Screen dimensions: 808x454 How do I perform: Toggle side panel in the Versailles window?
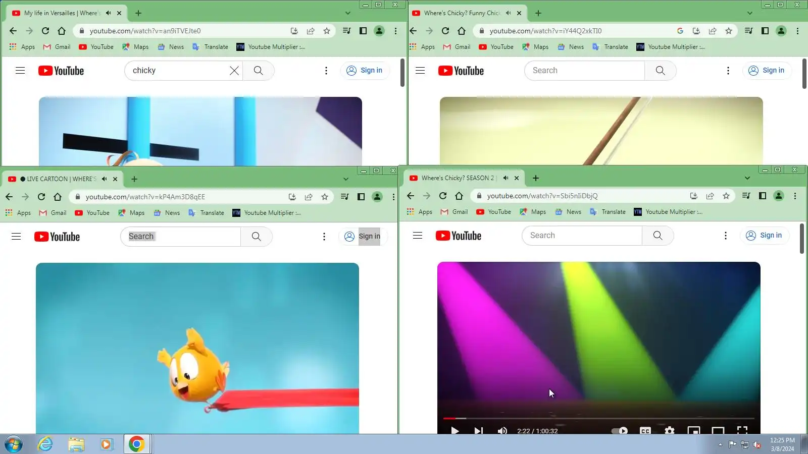pyautogui.click(x=363, y=31)
